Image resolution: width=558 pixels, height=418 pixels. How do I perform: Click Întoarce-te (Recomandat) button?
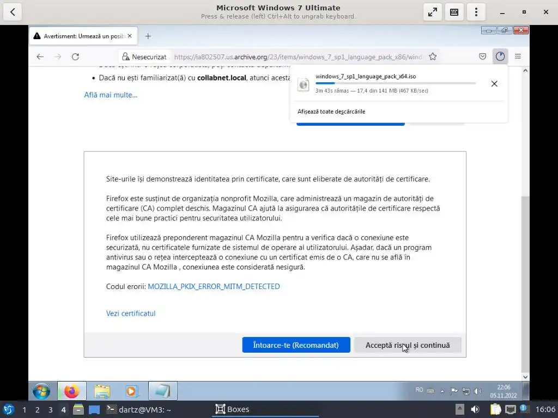(x=296, y=345)
